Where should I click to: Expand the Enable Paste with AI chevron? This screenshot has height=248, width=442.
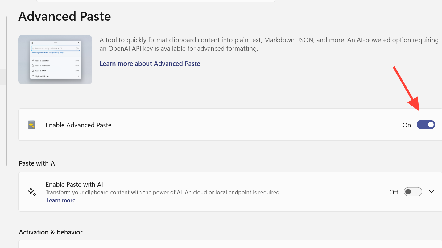pos(432,192)
